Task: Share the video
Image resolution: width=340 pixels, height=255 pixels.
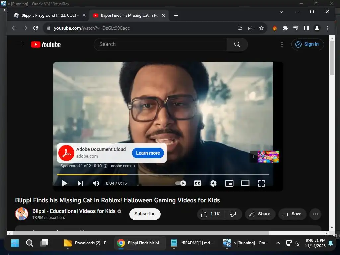Action: click(x=260, y=214)
